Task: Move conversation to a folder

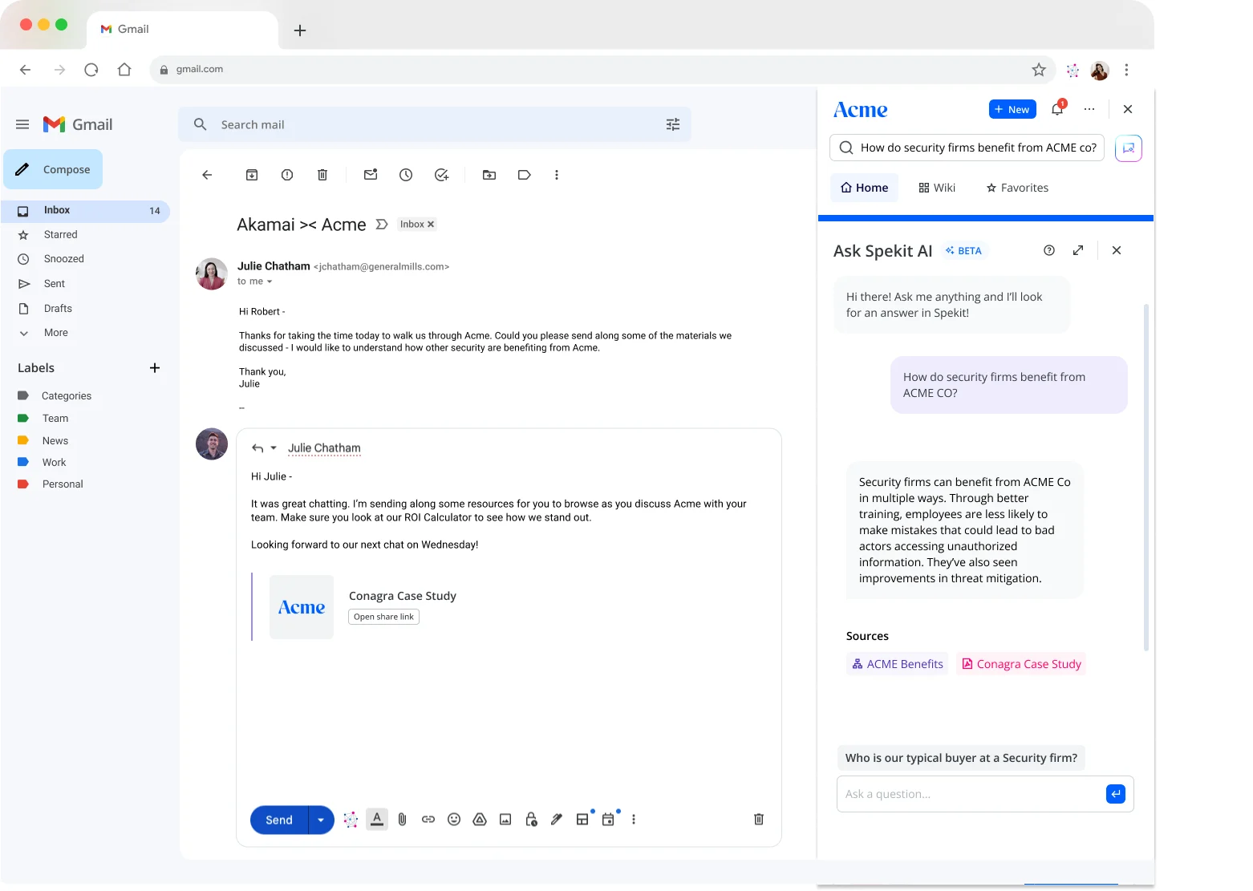Action: tap(489, 175)
